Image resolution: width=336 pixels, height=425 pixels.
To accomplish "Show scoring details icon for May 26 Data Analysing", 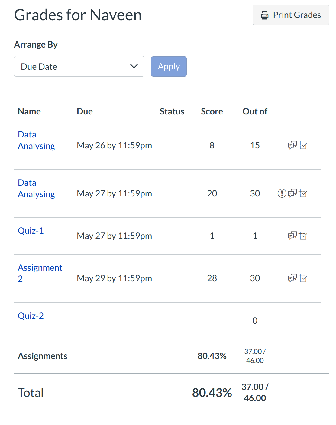I will click(303, 145).
